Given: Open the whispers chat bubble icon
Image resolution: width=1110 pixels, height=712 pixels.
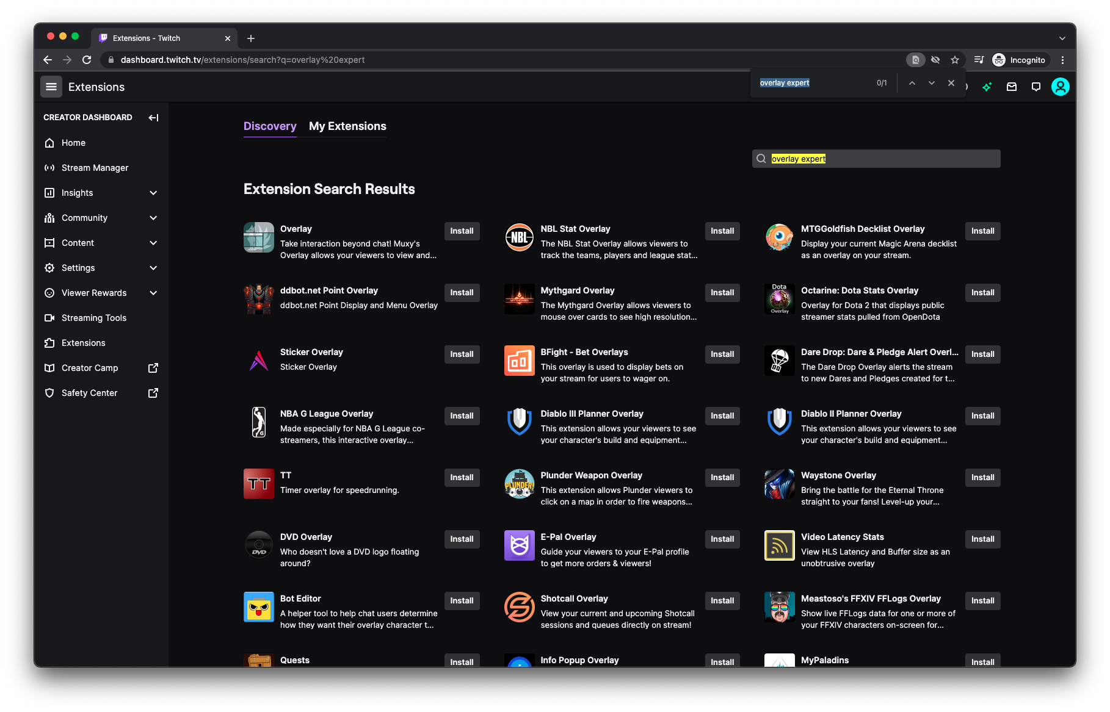Looking at the screenshot, I should click(x=1036, y=87).
